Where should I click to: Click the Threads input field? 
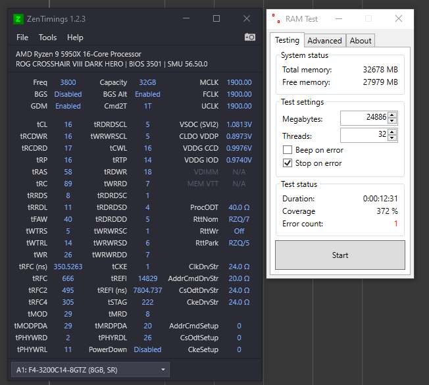pyautogui.click(x=365, y=135)
